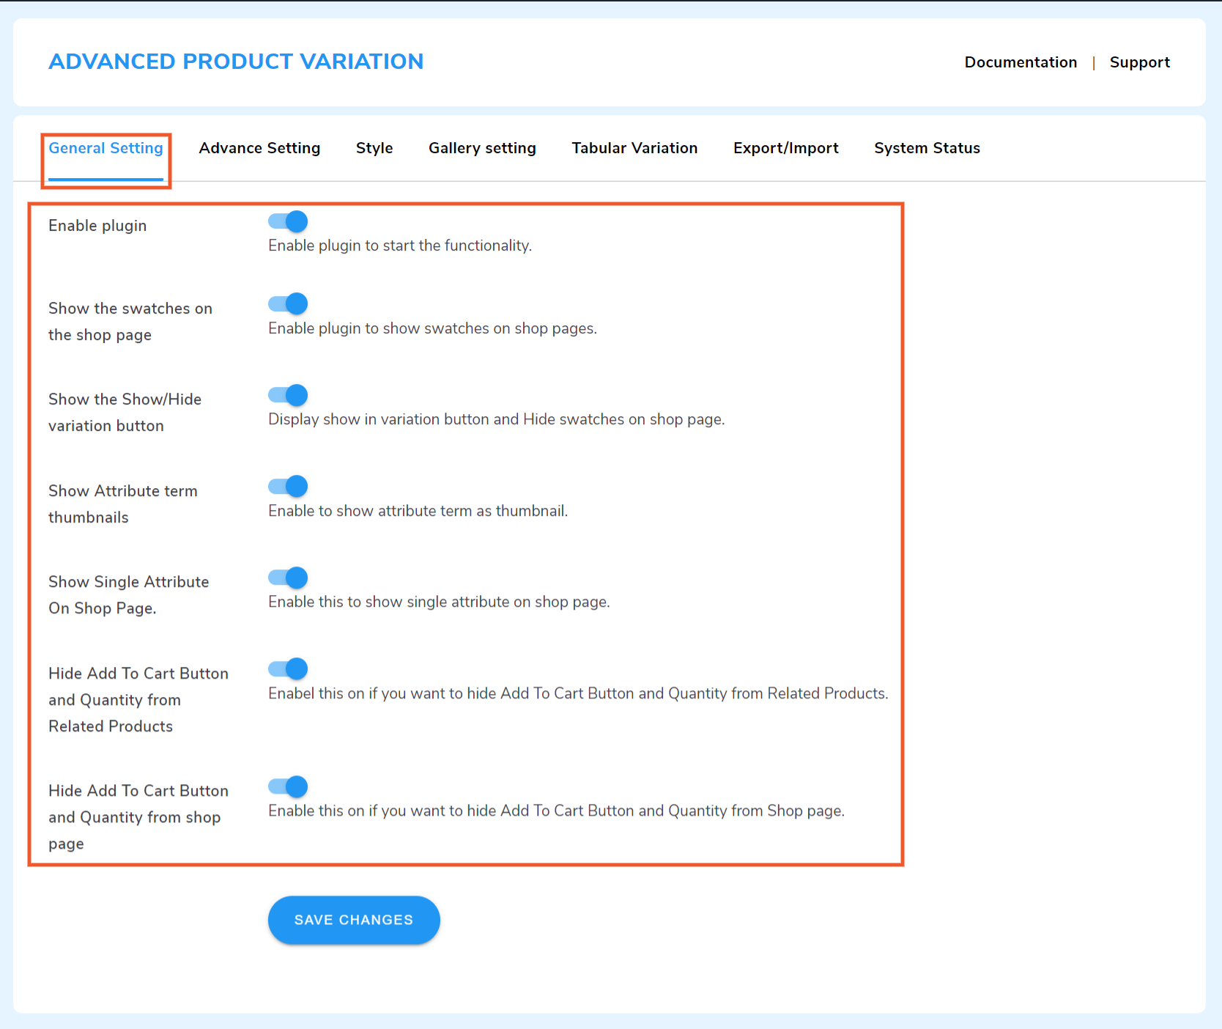This screenshot has width=1222, height=1029.
Task: Select the General Setting tab
Action: tap(105, 148)
